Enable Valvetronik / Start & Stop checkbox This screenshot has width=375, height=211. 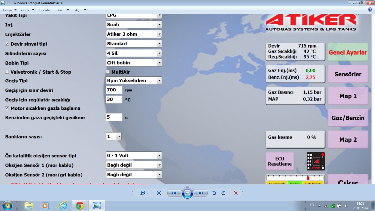(x=7, y=72)
